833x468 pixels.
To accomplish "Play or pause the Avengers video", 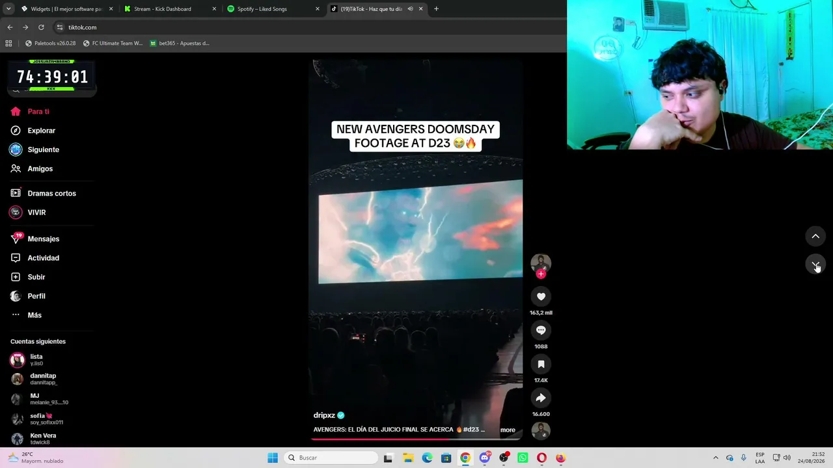I will pyautogui.click(x=416, y=250).
